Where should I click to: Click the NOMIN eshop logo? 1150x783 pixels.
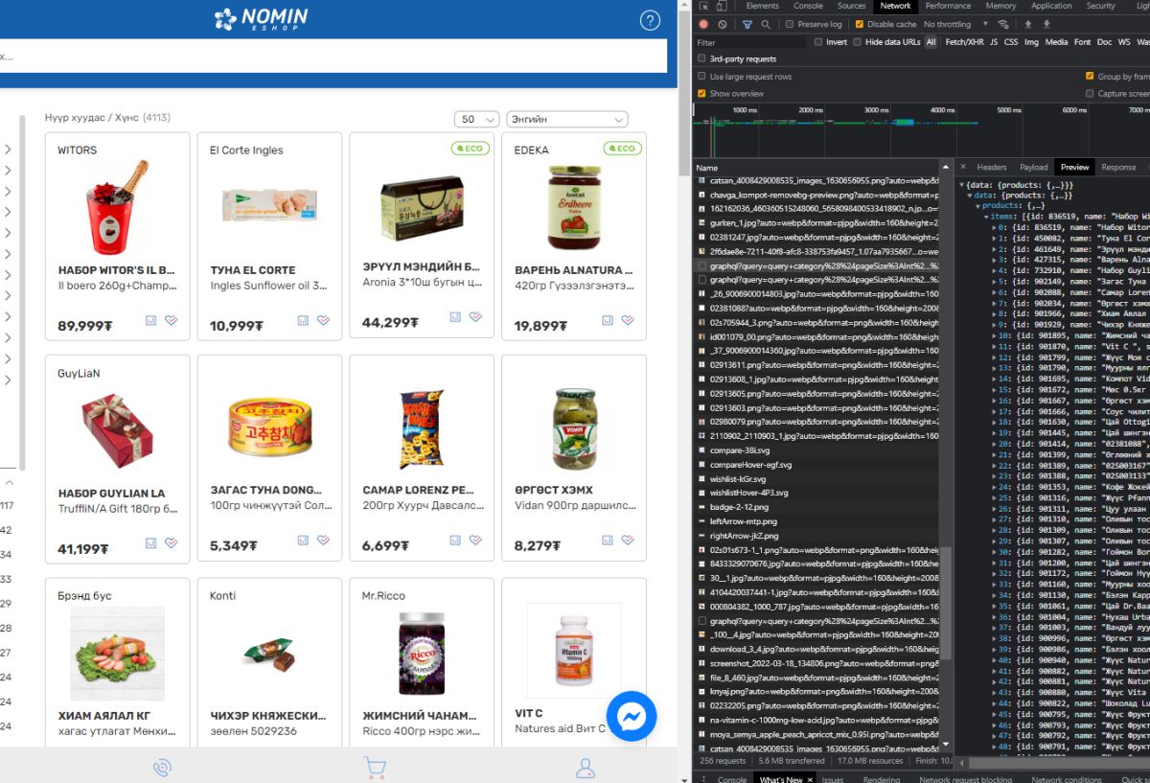click(261, 18)
